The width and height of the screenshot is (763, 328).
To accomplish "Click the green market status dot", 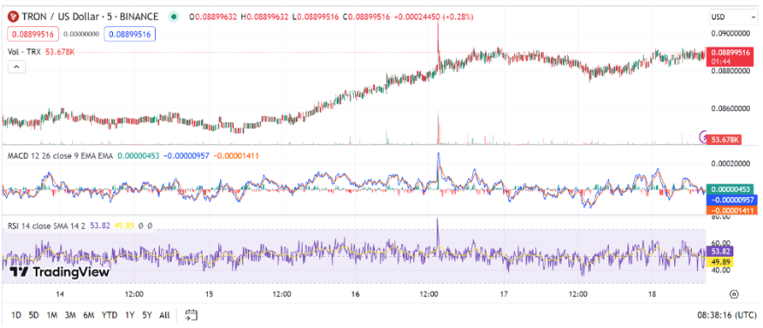I will pyautogui.click(x=173, y=17).
